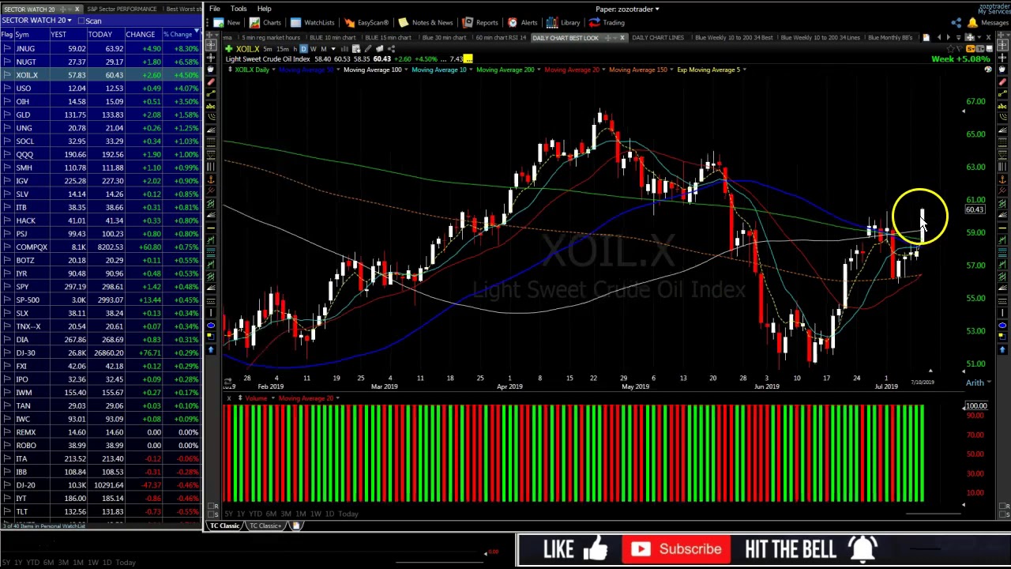Screen dimensions: 1011x569
Task: Open the Paper: zozotrader account dropdown
Action: click(x=627, y=9)
